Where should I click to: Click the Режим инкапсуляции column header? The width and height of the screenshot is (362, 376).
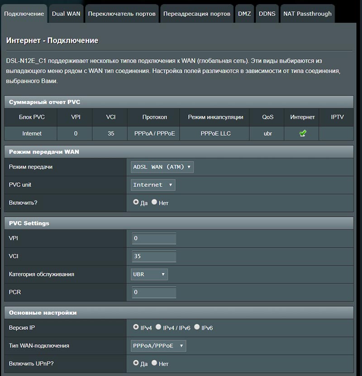pyautogui.click(x=215, y=117)
